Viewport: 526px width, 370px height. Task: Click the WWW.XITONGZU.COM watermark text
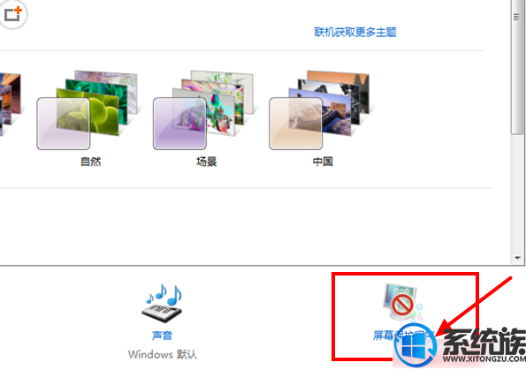[x=484, y=359]
